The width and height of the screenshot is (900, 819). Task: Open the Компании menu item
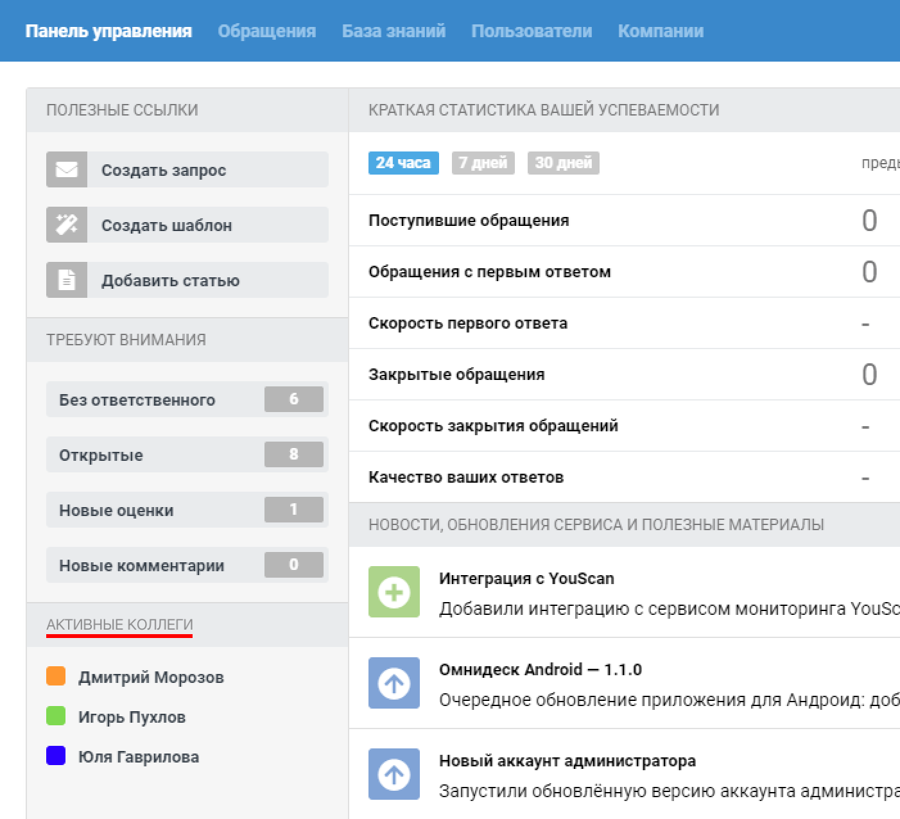tap(661, 31)
